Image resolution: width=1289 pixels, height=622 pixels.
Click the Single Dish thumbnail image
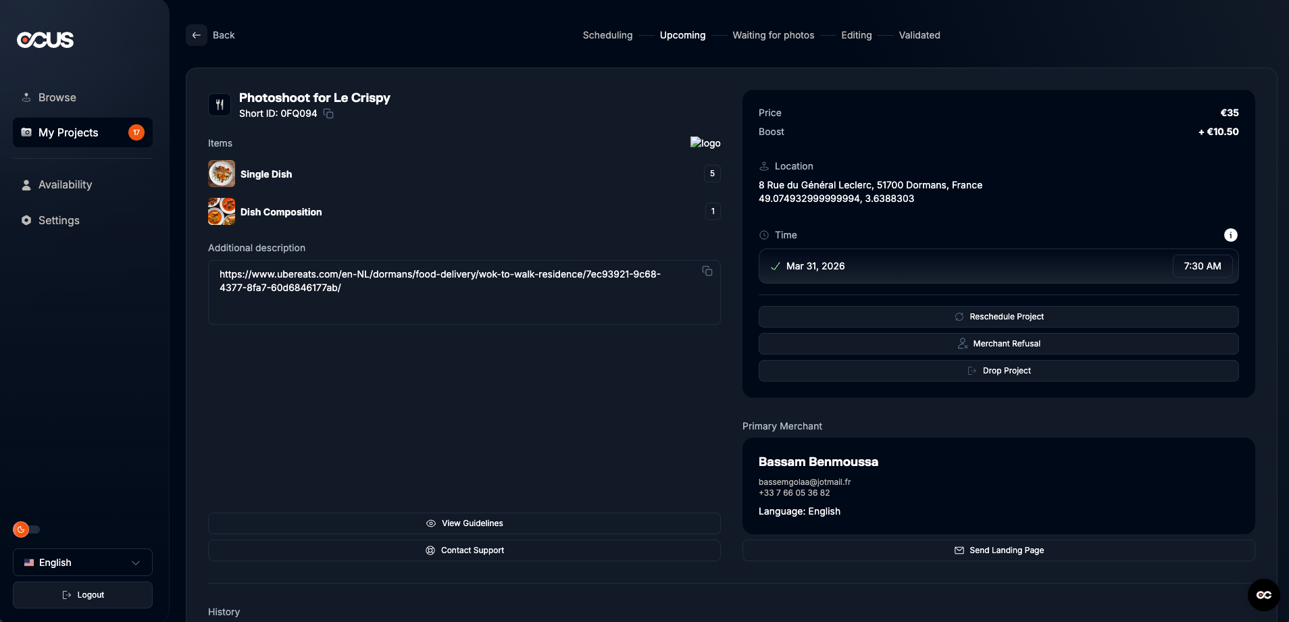point(222,174)
